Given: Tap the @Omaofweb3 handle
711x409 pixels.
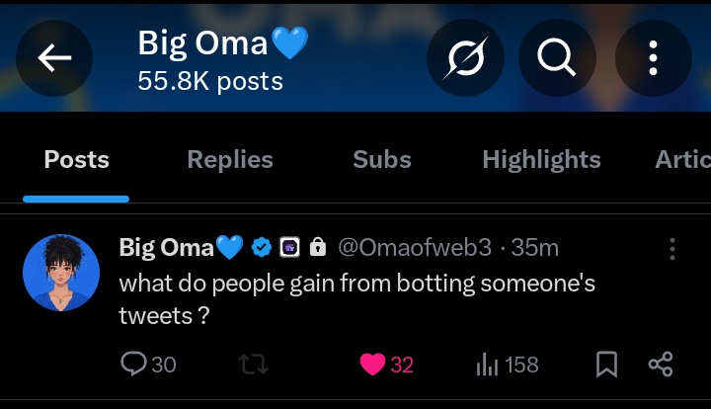Looking at the screenshot, I should tap(414, 247).
